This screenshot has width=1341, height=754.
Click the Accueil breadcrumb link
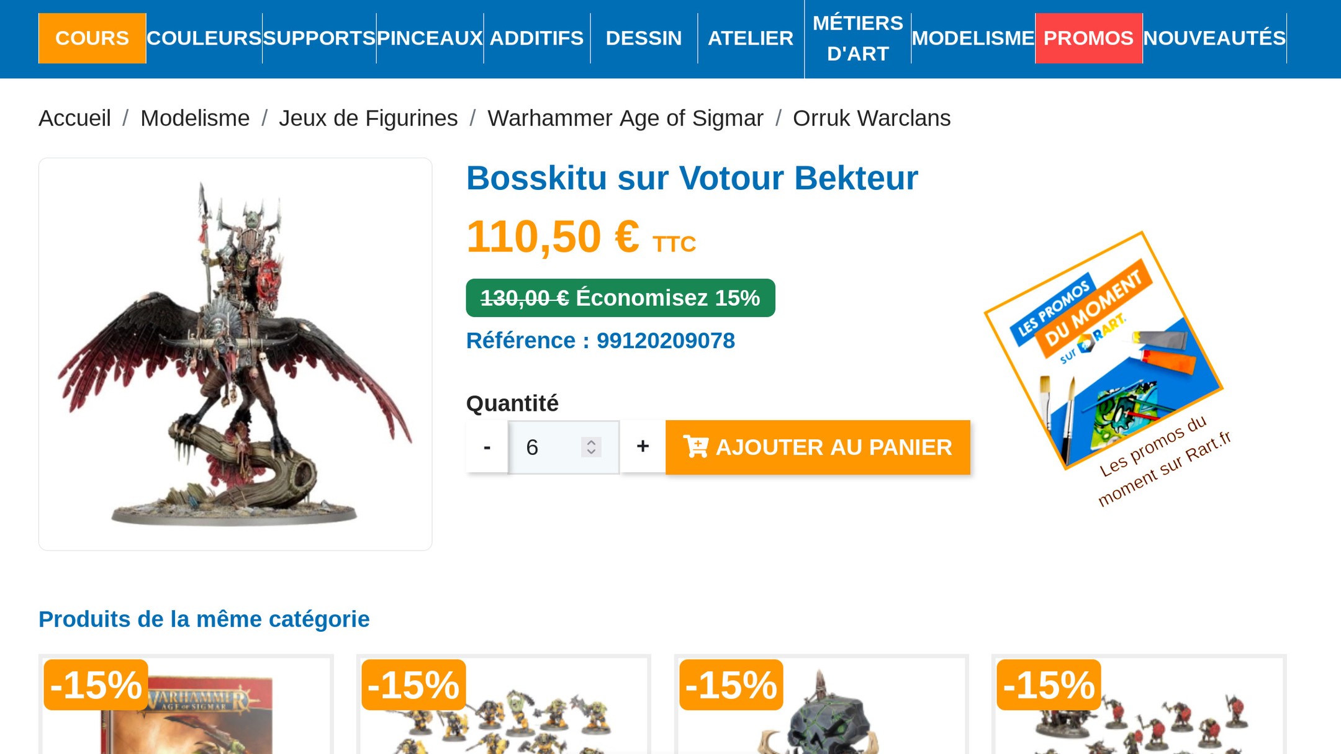pyautogui.click(x=74, y=118)
